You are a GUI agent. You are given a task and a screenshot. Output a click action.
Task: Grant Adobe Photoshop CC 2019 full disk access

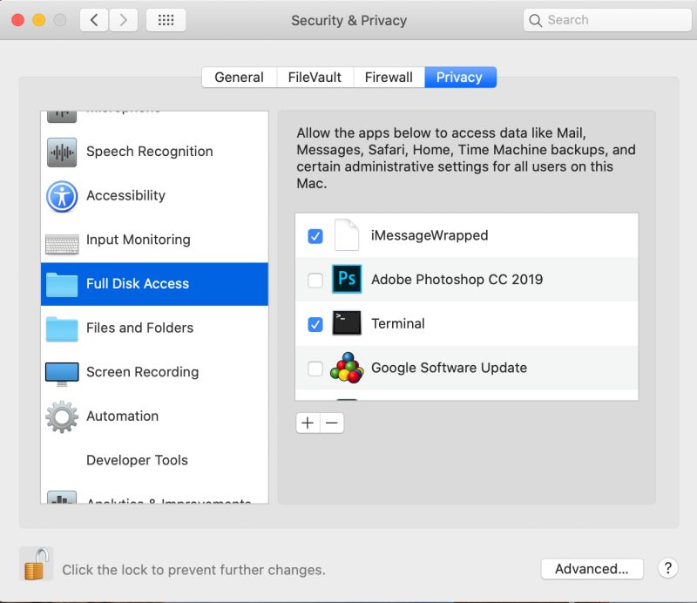click(315, 279)
